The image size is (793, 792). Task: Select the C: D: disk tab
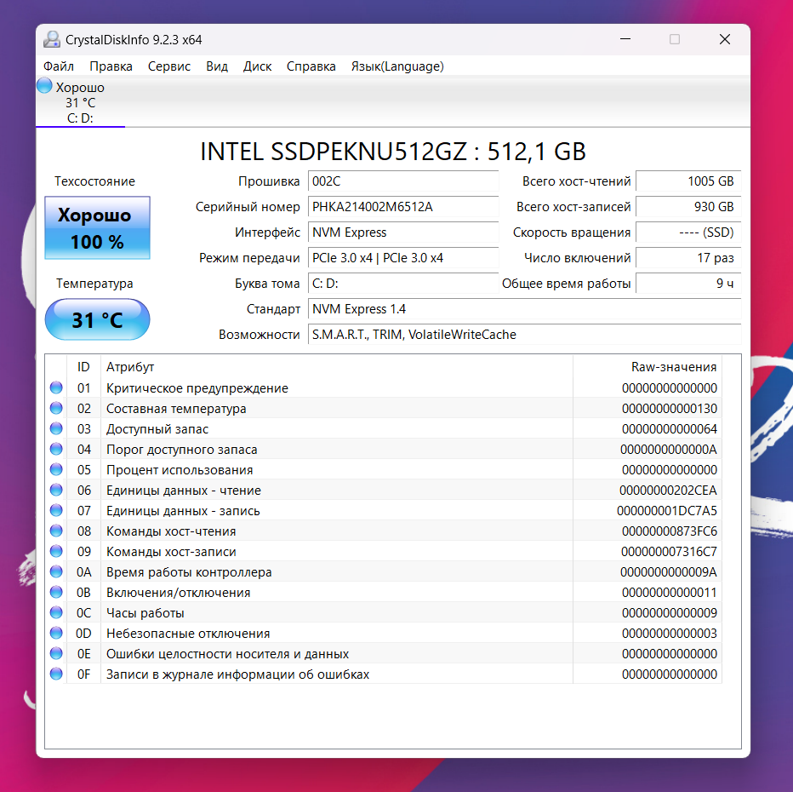click(x=80, y=118)
